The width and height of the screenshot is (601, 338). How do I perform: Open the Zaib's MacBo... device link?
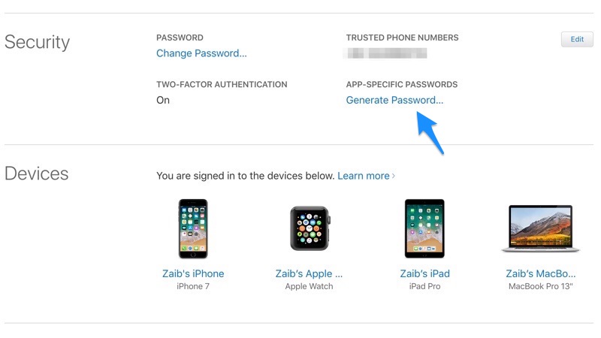540,273
